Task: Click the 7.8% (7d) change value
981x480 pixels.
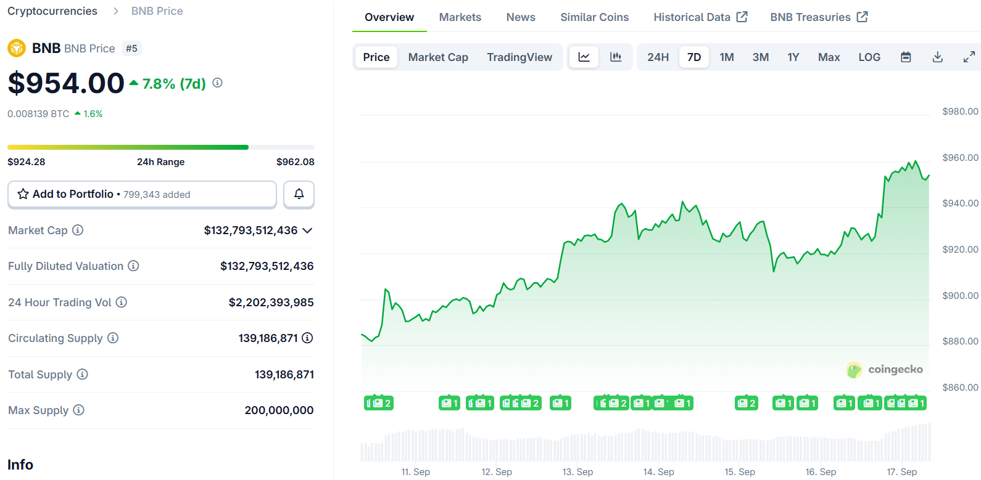Action: pos(174,84)
